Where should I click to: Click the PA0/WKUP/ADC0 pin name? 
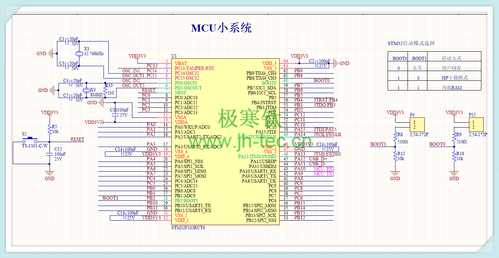(192, 127)
